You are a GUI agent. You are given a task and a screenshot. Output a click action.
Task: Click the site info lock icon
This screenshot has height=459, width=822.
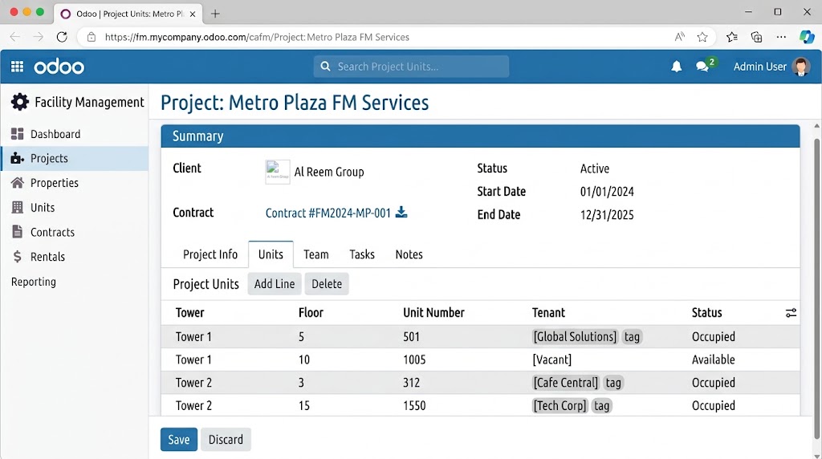click(92, 37)
